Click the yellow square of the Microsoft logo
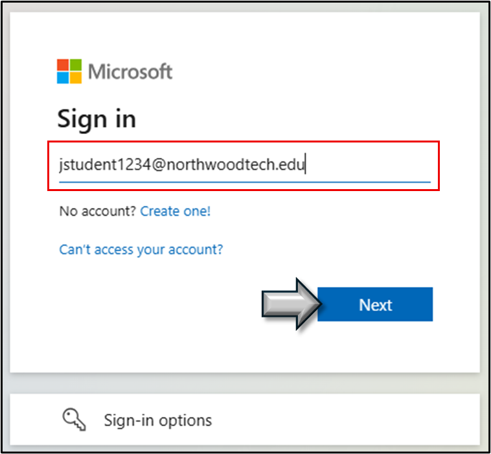Image resolution: width=491 pixels, height=454 pixels. 76,78
